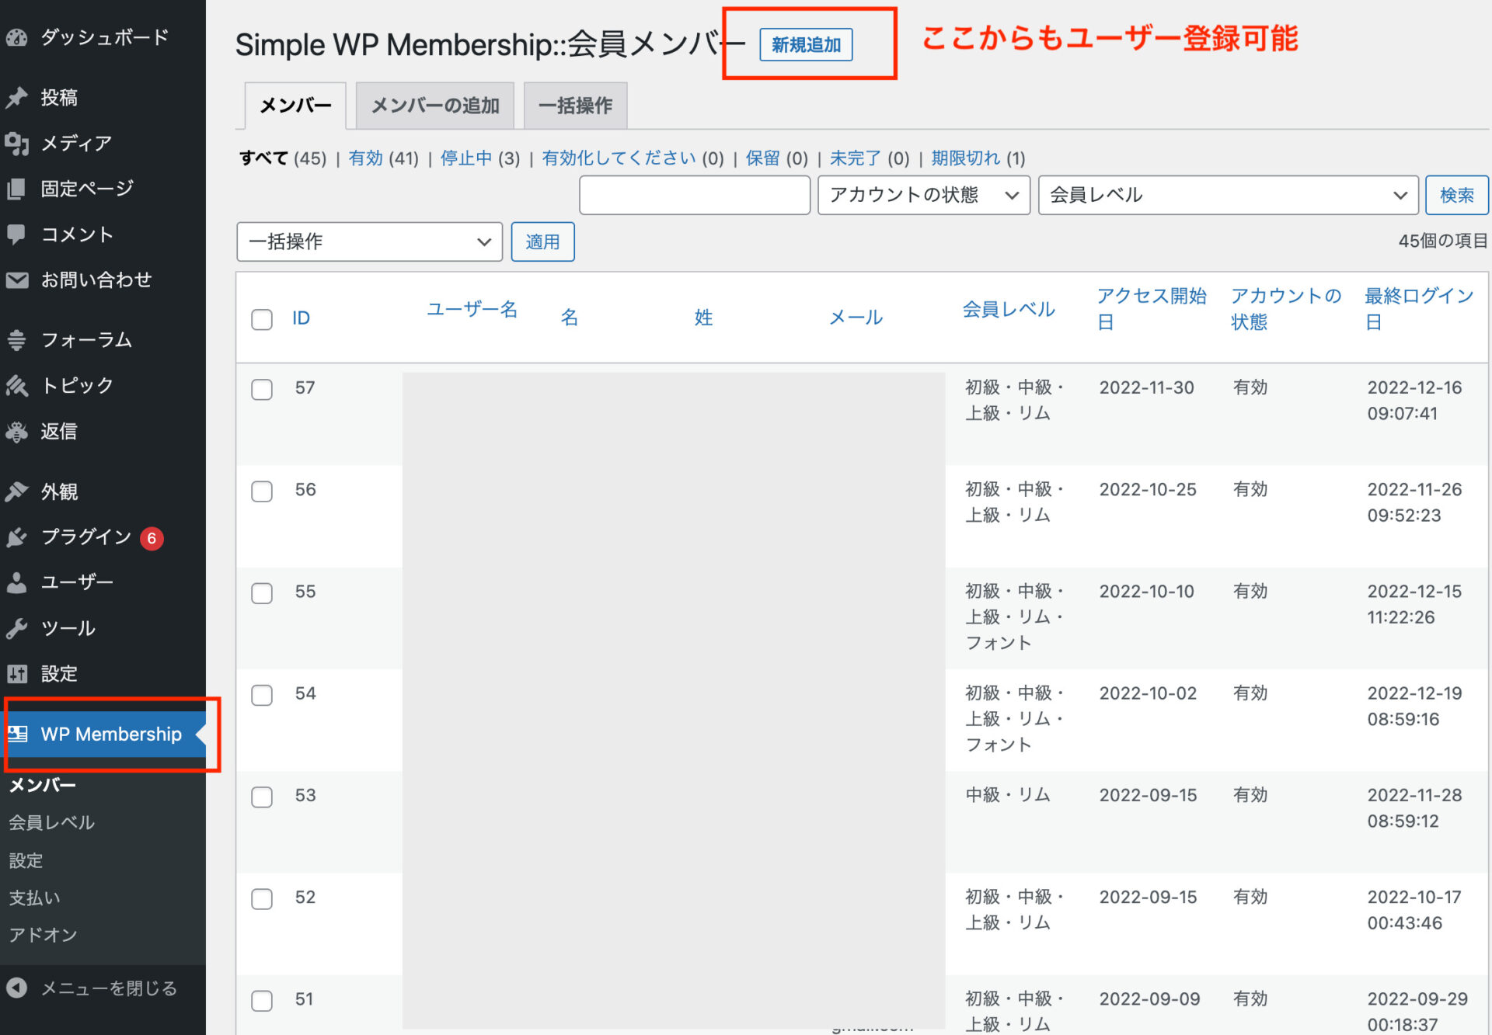Click the 固定ページ pages icon

click(x=17, y=189)
